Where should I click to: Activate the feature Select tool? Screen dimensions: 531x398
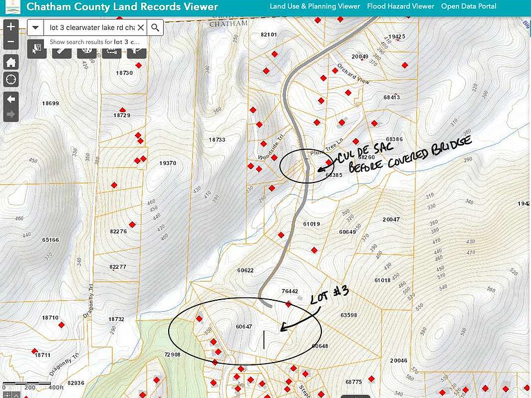[37, 50]
